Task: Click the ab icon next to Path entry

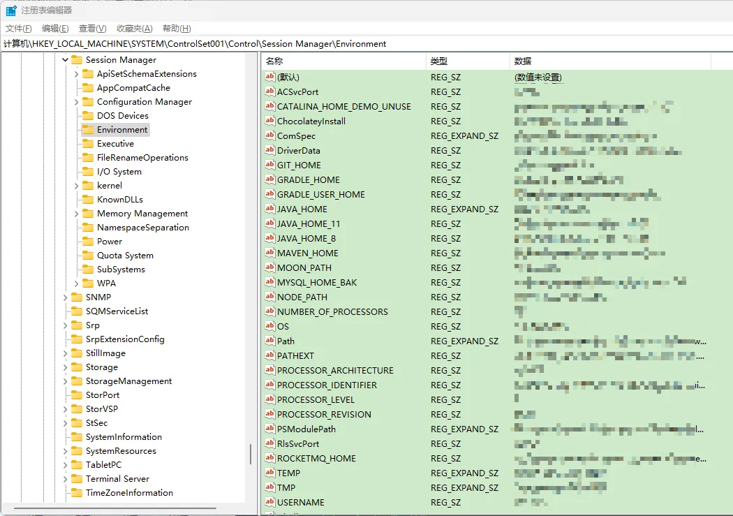Action: (269, 341)
